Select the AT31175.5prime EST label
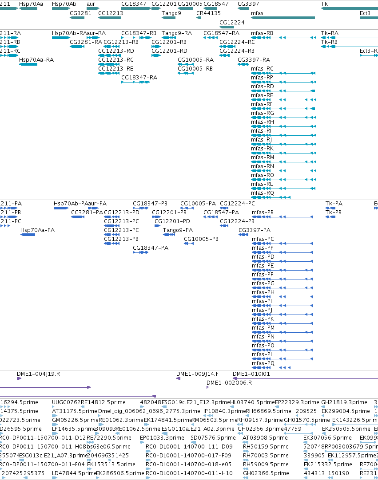This screenshot has height=480, width=378. [75, 411]
